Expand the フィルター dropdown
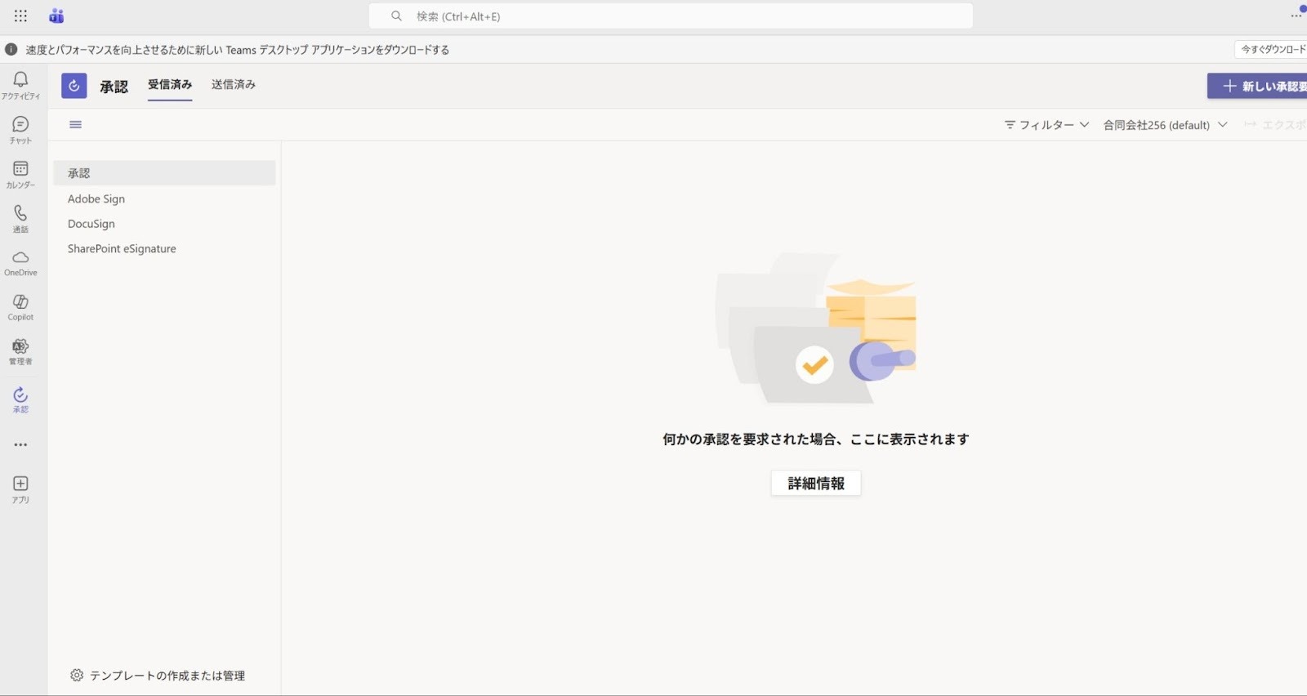Screen dimensions: 1307x696 [1046, 125]
